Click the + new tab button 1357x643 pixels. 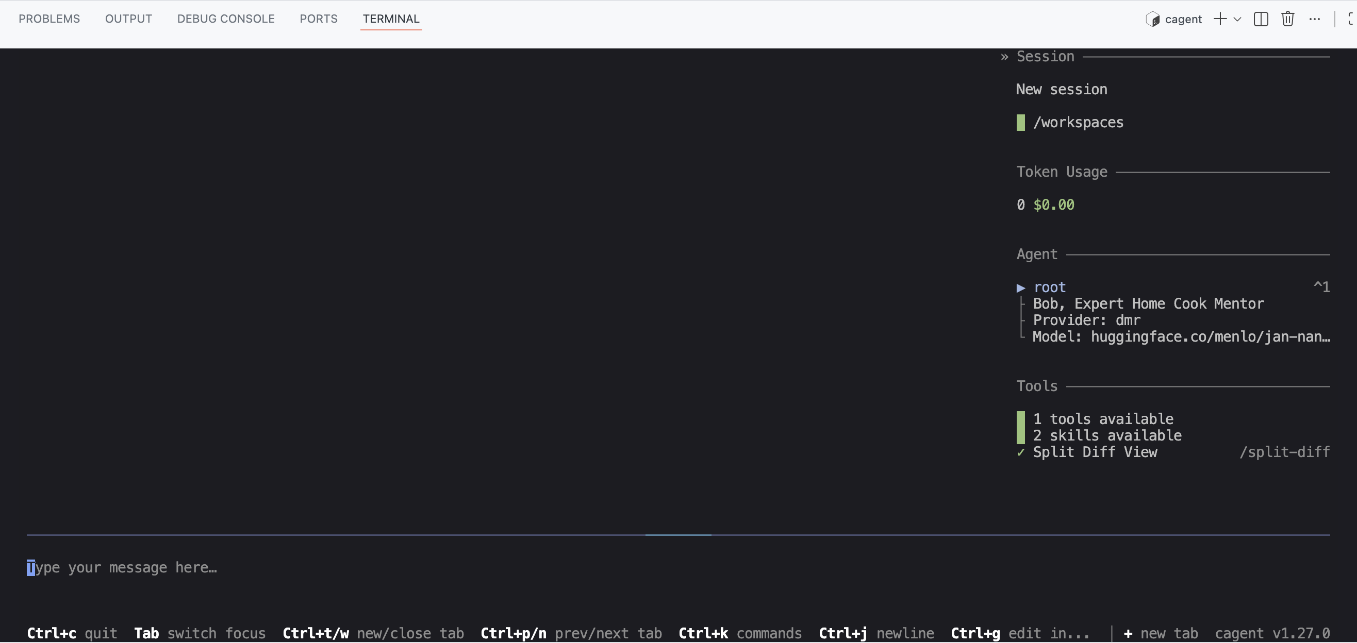coord(1161,633)
